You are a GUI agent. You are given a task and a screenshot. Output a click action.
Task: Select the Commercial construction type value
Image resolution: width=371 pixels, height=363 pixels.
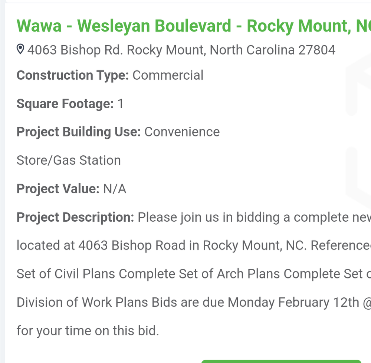[x=168, y=75]
